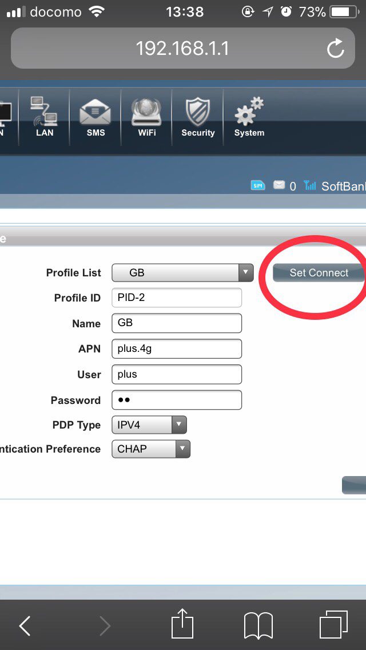This screenshot has width=366, height=650.
Task: Tap the Safari reload page icon
Action: 336,49
